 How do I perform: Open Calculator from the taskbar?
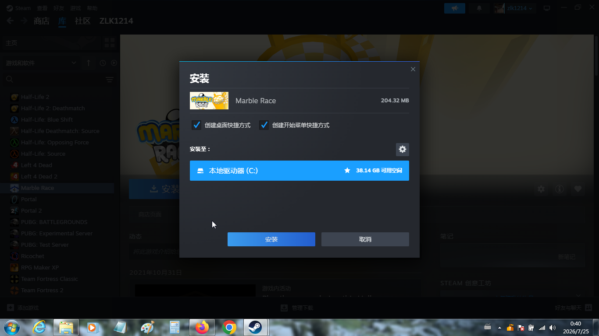point(175,327)
